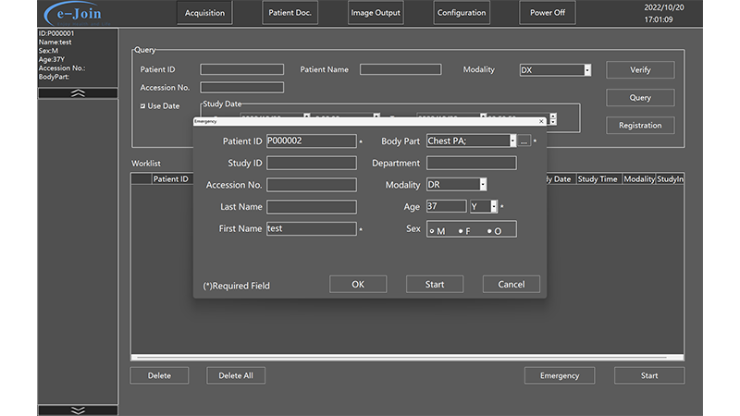Click the Body Part ellipsis button
The width and height of the screenshot is (740, 416).
pyautogui.click(x=524, y=141)
